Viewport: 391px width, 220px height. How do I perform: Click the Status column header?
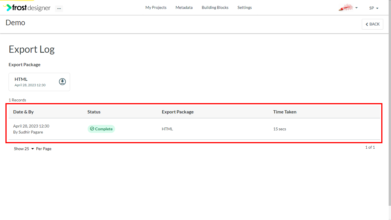(x=94, y=112)
